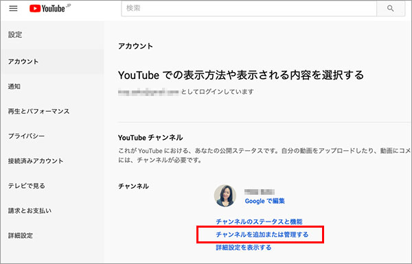Open チャンネルのステータスと機能 link
Screen dimensions: 412x264
(x=259, y=221)
